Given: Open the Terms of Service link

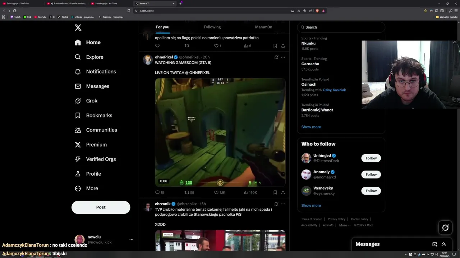Looking at the screenshot, I should click(x=312, y=219).
